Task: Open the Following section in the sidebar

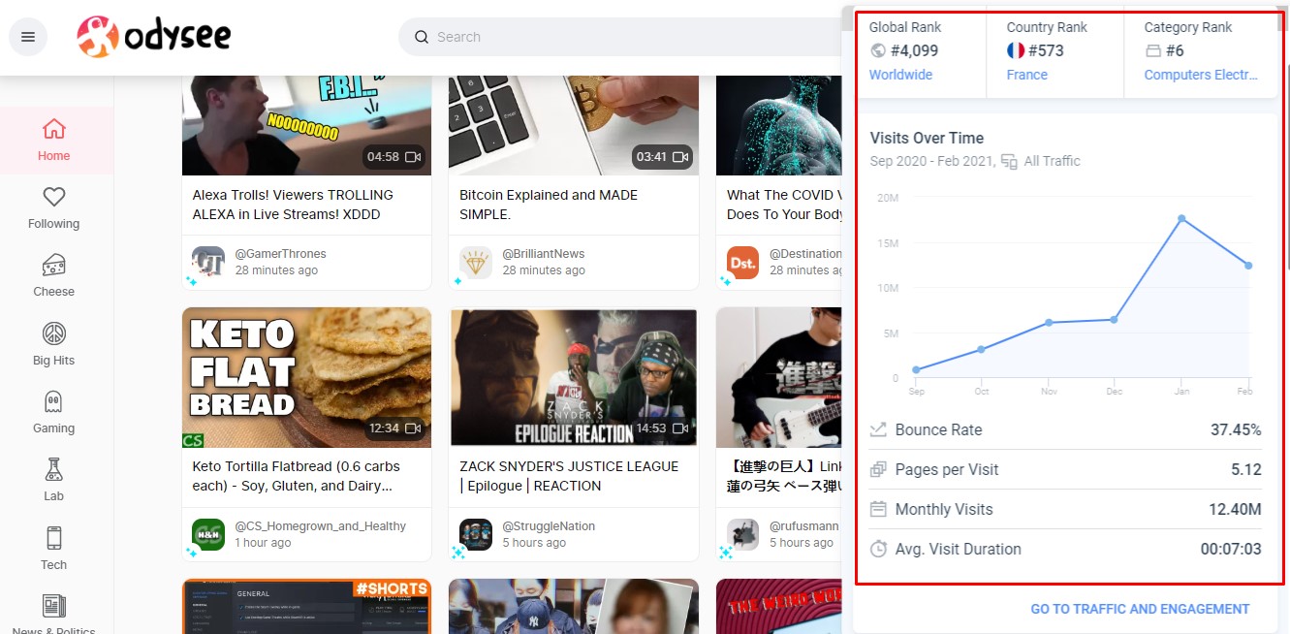Action: [54, 208]
